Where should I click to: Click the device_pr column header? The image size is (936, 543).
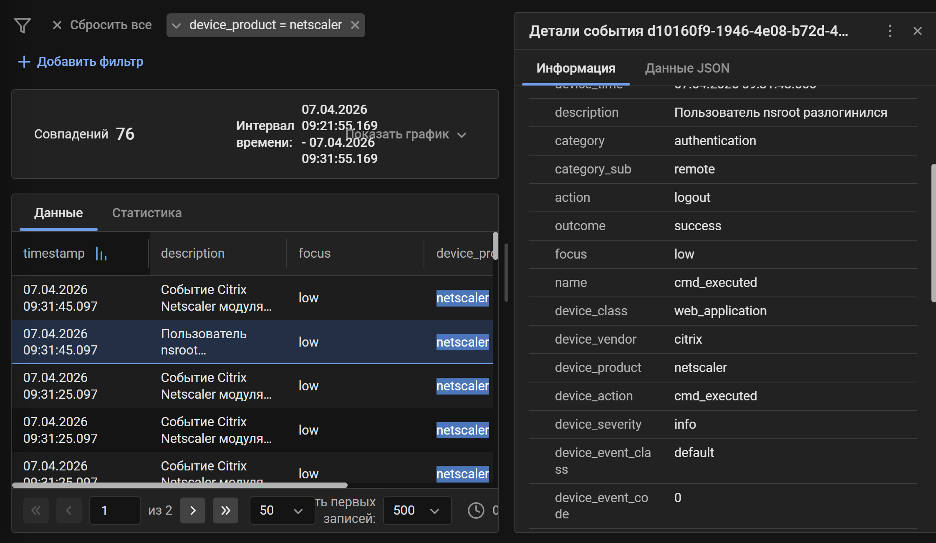coord(464,254)
